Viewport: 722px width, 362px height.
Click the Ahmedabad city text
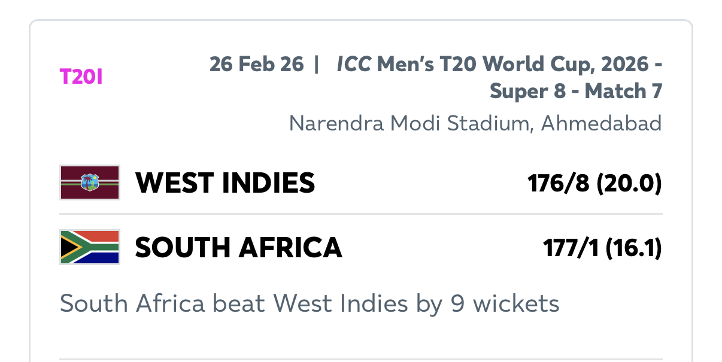601,123
